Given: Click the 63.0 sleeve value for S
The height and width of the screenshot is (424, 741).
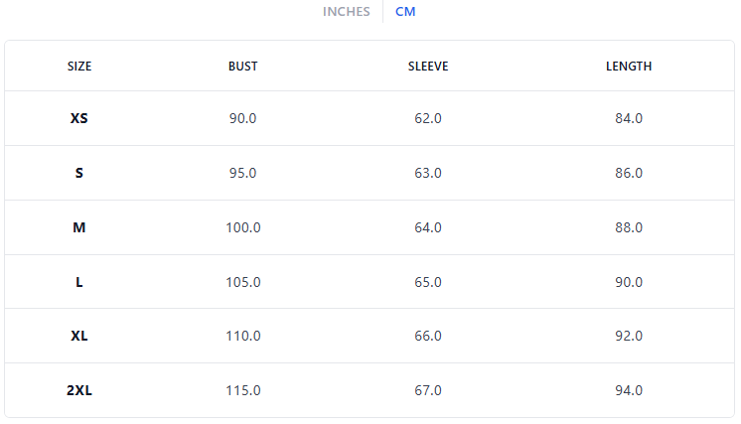Looking at the screenshot, I should point(428,173).
